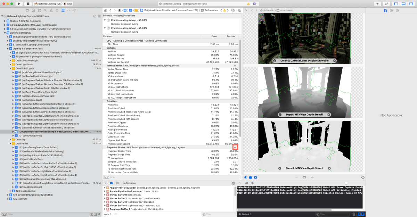Click the counters table filter field
The height and width of the screenshot is (217, 417).
tap(172, 177)
